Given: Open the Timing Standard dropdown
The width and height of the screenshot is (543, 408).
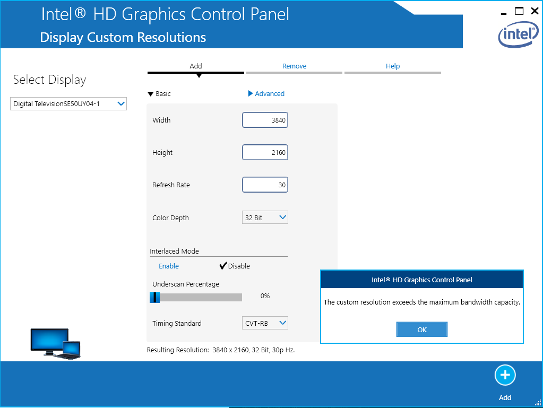Looking at the screenshot, I should 265,323.
